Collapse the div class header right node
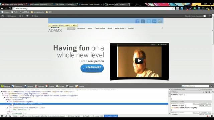214x120 pixels. pos(8,102)
